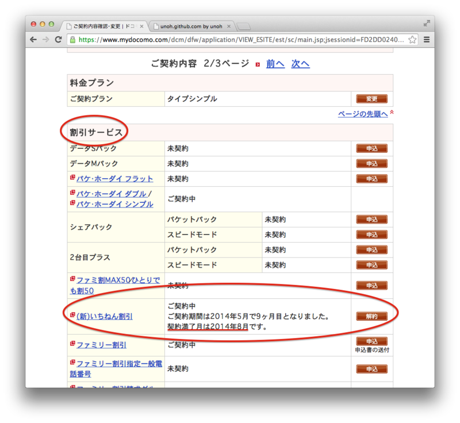Viewport: 460px width, 423px height.
Task: Click red icon beside ファミ割MAX50
Action: (72, 279)
